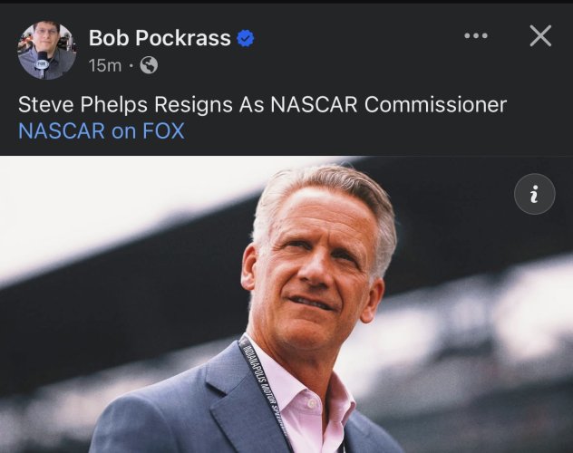Open Bob Pockrass's profile picture

(46, 50)
